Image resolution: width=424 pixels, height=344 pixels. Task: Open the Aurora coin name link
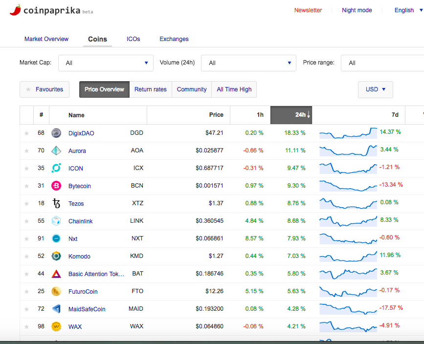point(77,151)
